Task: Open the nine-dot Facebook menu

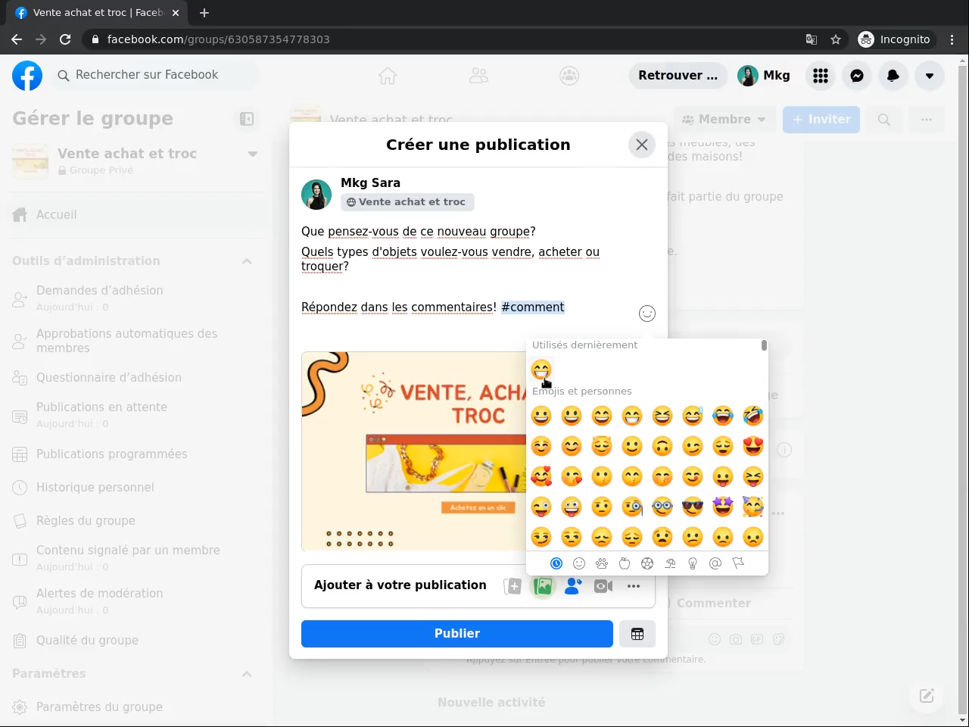Action: tap(821, 76)
